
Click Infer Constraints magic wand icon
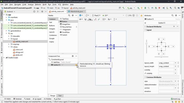(x=99, y=19)
